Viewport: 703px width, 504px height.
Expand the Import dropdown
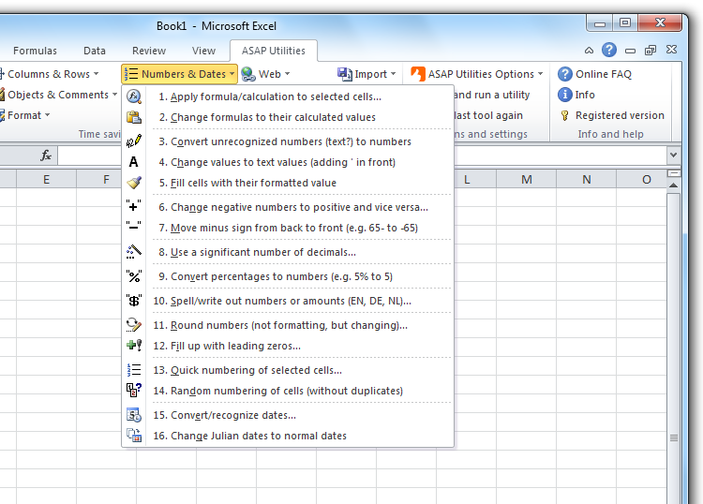pyautogui.click(x=393, y=74)
